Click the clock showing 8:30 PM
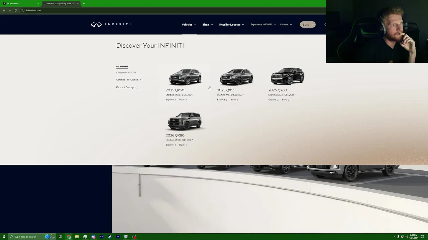Image resolution: width=428 pixels, height=240 pixels. coord(414,237)
